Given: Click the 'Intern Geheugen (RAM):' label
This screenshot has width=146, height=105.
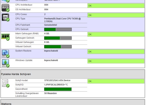Looking at the screenshot, I should click(27, 33).
